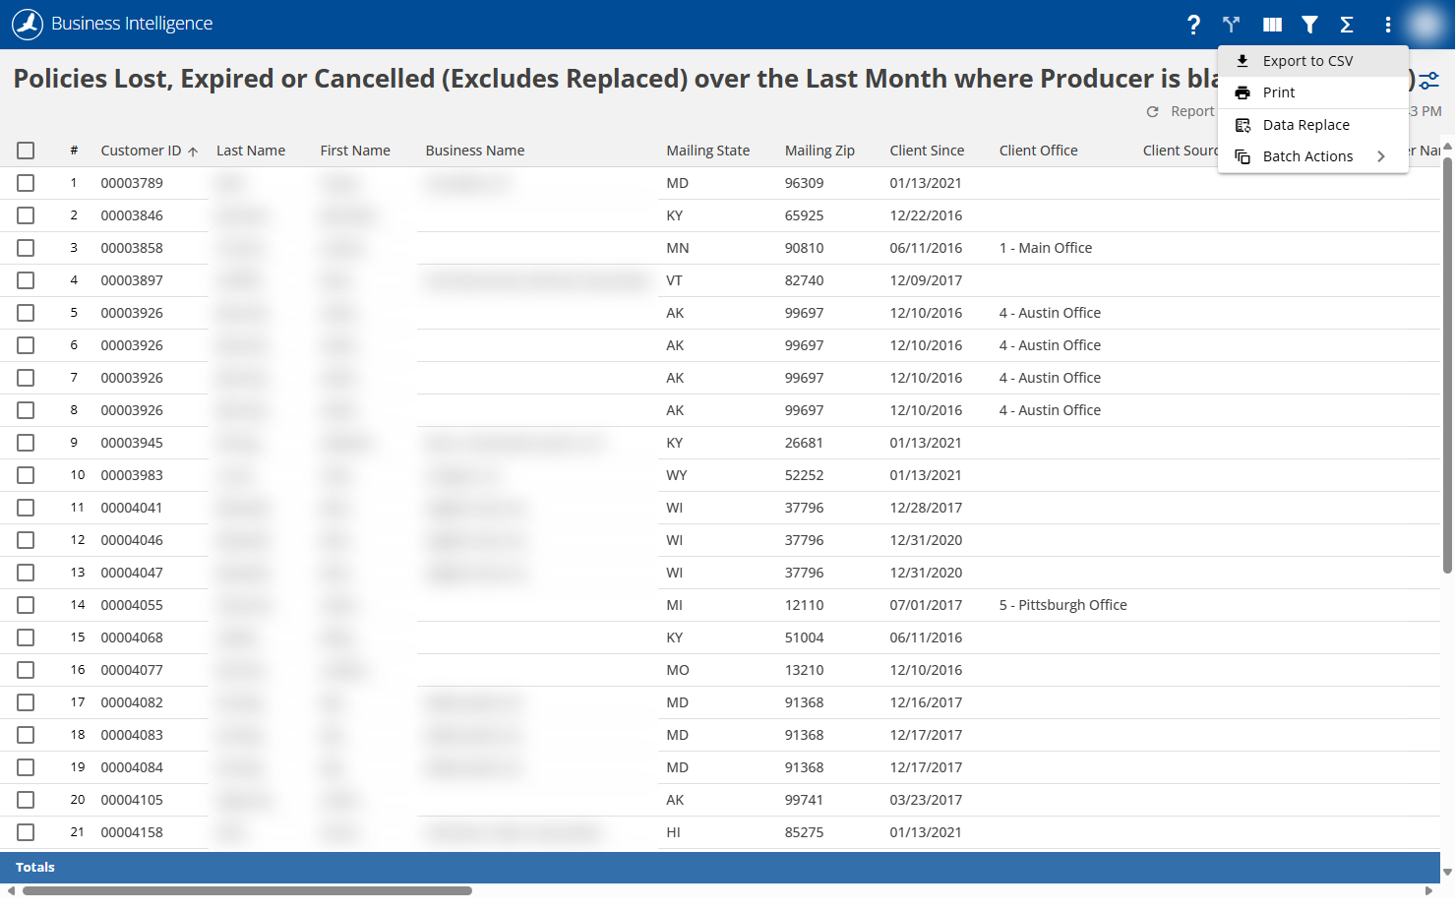This screenshot has height=911, width=1455.
Task: Select checkbox for row 10 customer 00003983
Action: pos(26,475)
